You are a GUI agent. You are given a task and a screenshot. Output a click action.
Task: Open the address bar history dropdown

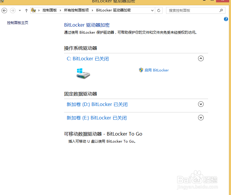pyautogui.click(x=152, y=11)
